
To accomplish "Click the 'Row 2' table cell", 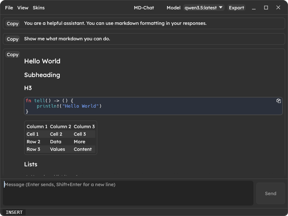I will (33, 141).
